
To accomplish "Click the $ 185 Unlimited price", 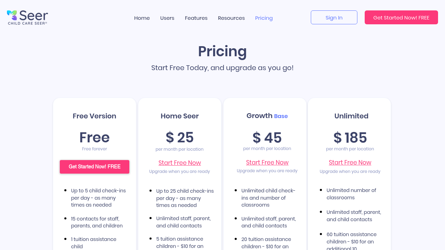I will (x=350, y=138).
